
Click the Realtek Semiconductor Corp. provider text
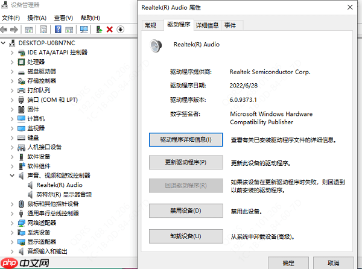[270, 72]
